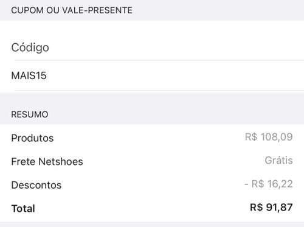Click empty space right of Código placeholder
The image size is (304, 227).
click(176, 47)
